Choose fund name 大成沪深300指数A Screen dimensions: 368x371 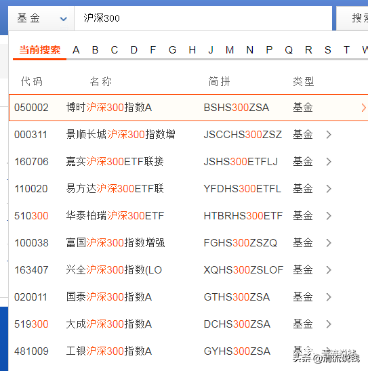109,324
